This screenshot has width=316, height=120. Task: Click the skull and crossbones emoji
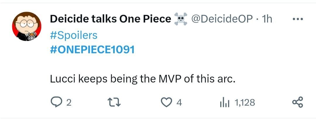[180, 19]
